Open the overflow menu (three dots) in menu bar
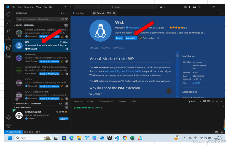The image size is (227, 145). point(58,7)
